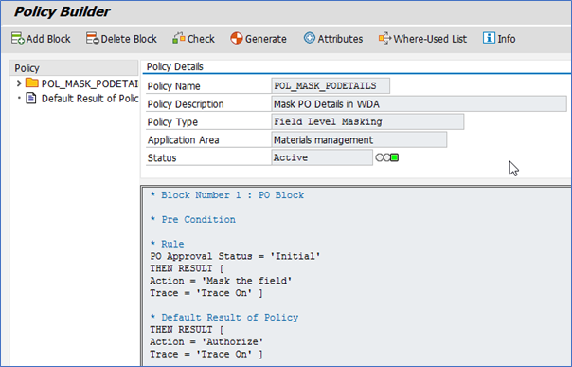Click the Where-Used List icon
Image resolution: width=572 pixels, height=367 pixels.
[384, 38]
